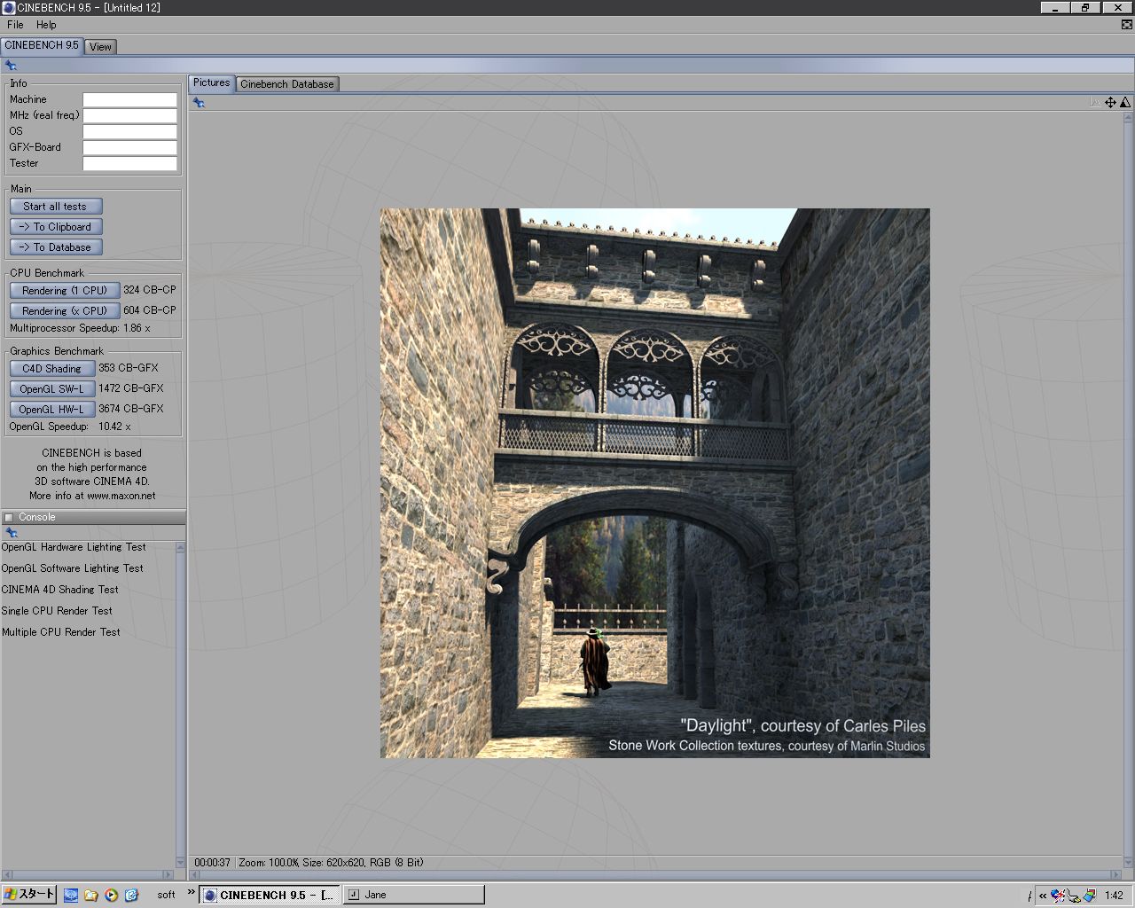Open the Help menu

point(46,25)
